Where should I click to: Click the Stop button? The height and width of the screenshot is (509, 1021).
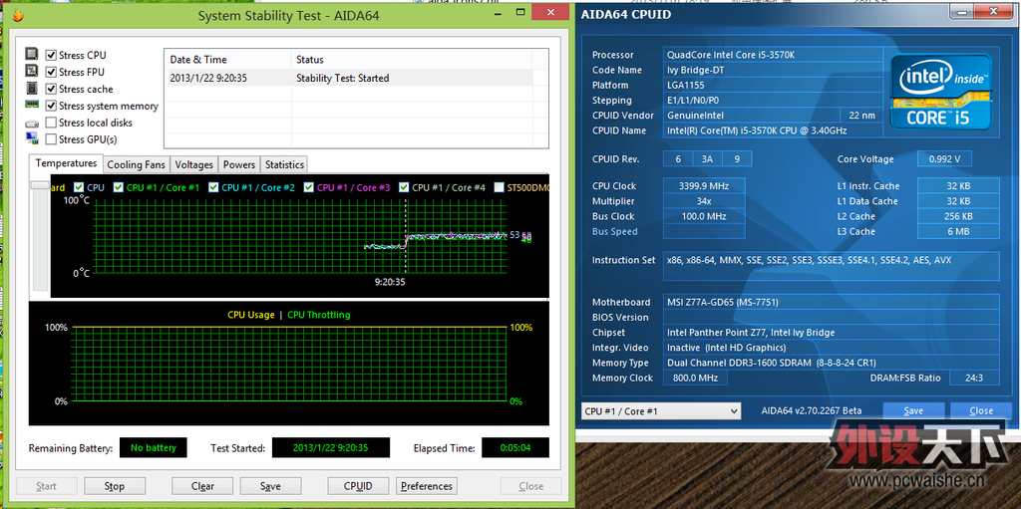[x=114, y=485]
